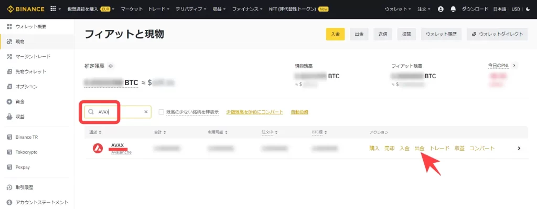
Task: Click the 送信 button
Action: coord(383,34)
